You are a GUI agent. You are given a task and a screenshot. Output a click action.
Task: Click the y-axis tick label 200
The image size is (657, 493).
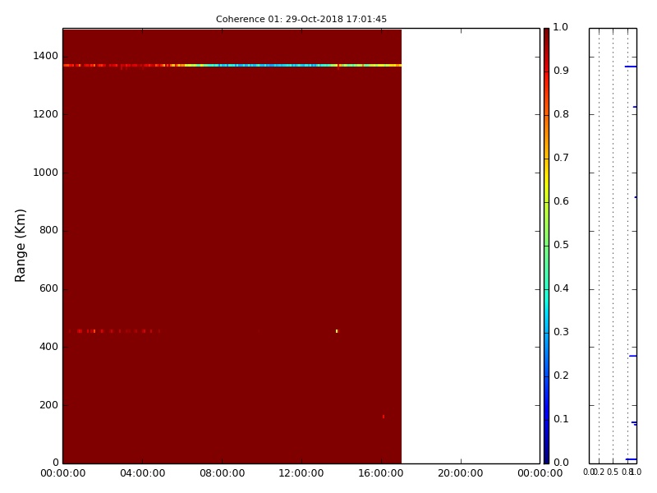(48, 405)
